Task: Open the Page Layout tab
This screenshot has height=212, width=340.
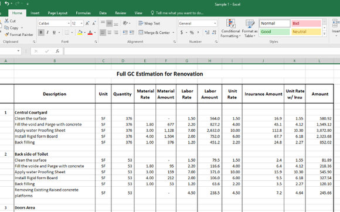Action: (x=57, y=13)
